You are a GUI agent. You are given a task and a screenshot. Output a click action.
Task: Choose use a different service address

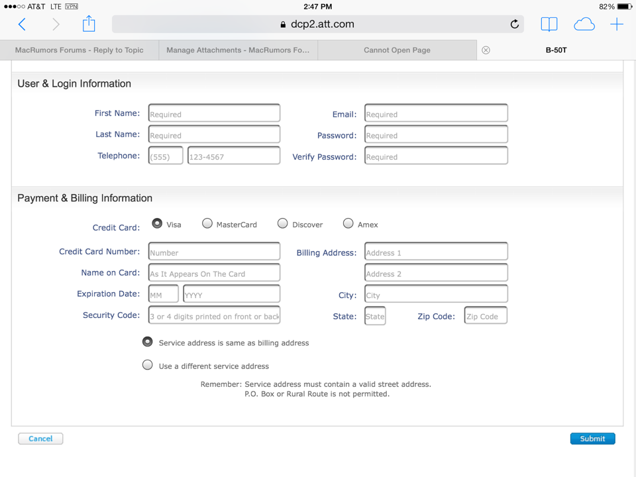(x=148, y=365)
